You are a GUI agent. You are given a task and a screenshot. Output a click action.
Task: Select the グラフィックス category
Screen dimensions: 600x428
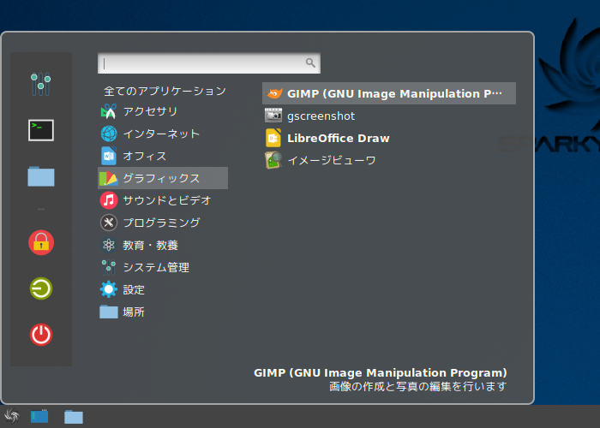(163, 178)
